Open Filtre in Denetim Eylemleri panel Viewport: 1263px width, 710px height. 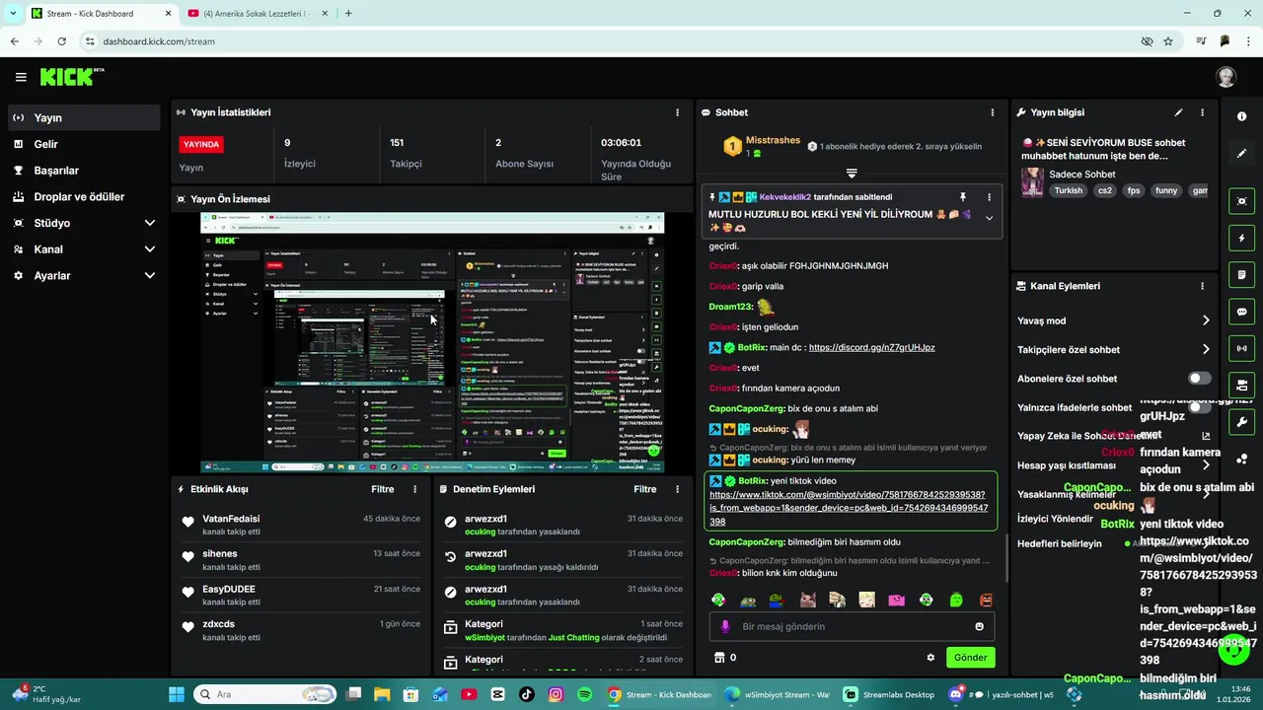pyautogui.click(x=644, y=489)
